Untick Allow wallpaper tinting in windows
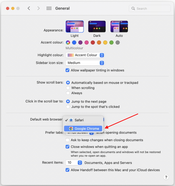 (x=67, y=70)
